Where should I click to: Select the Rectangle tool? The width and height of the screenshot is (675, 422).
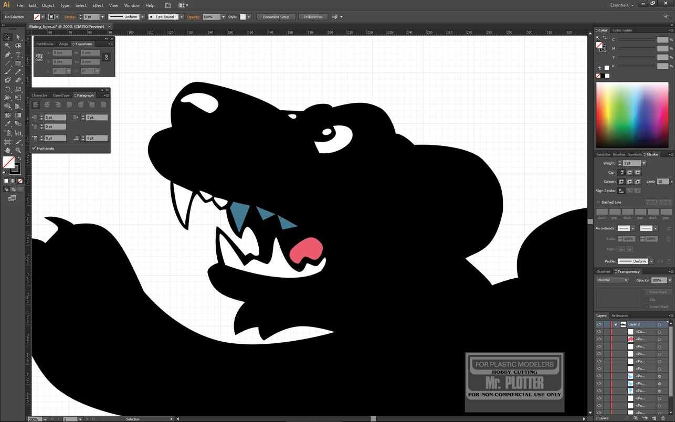point(18,64)
